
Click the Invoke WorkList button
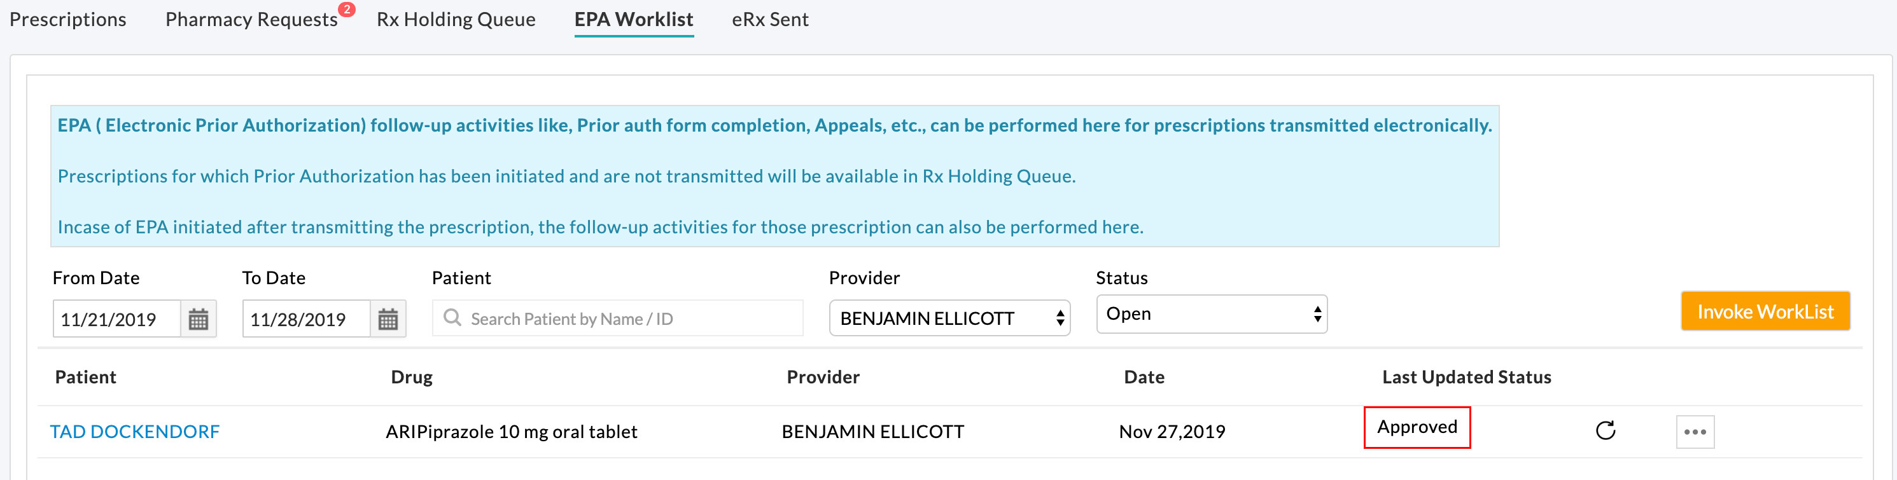[x=1765, y=312]
